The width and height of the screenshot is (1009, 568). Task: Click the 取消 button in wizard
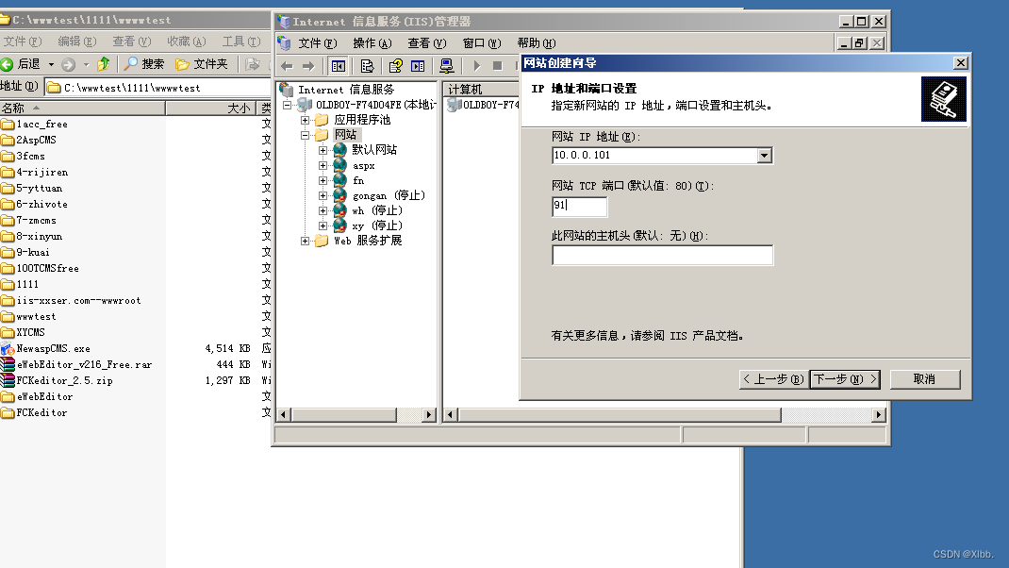click(925, 379)
